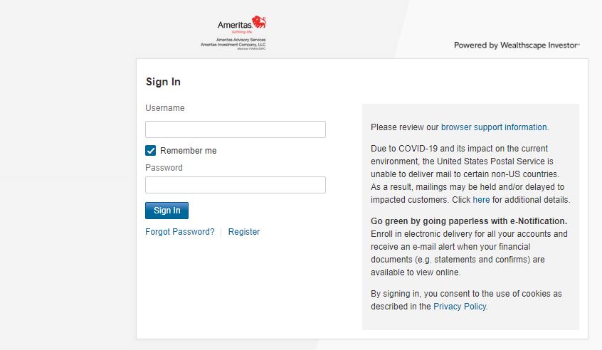
Task: Click the Password field label
Action: (x=164, y=168)
